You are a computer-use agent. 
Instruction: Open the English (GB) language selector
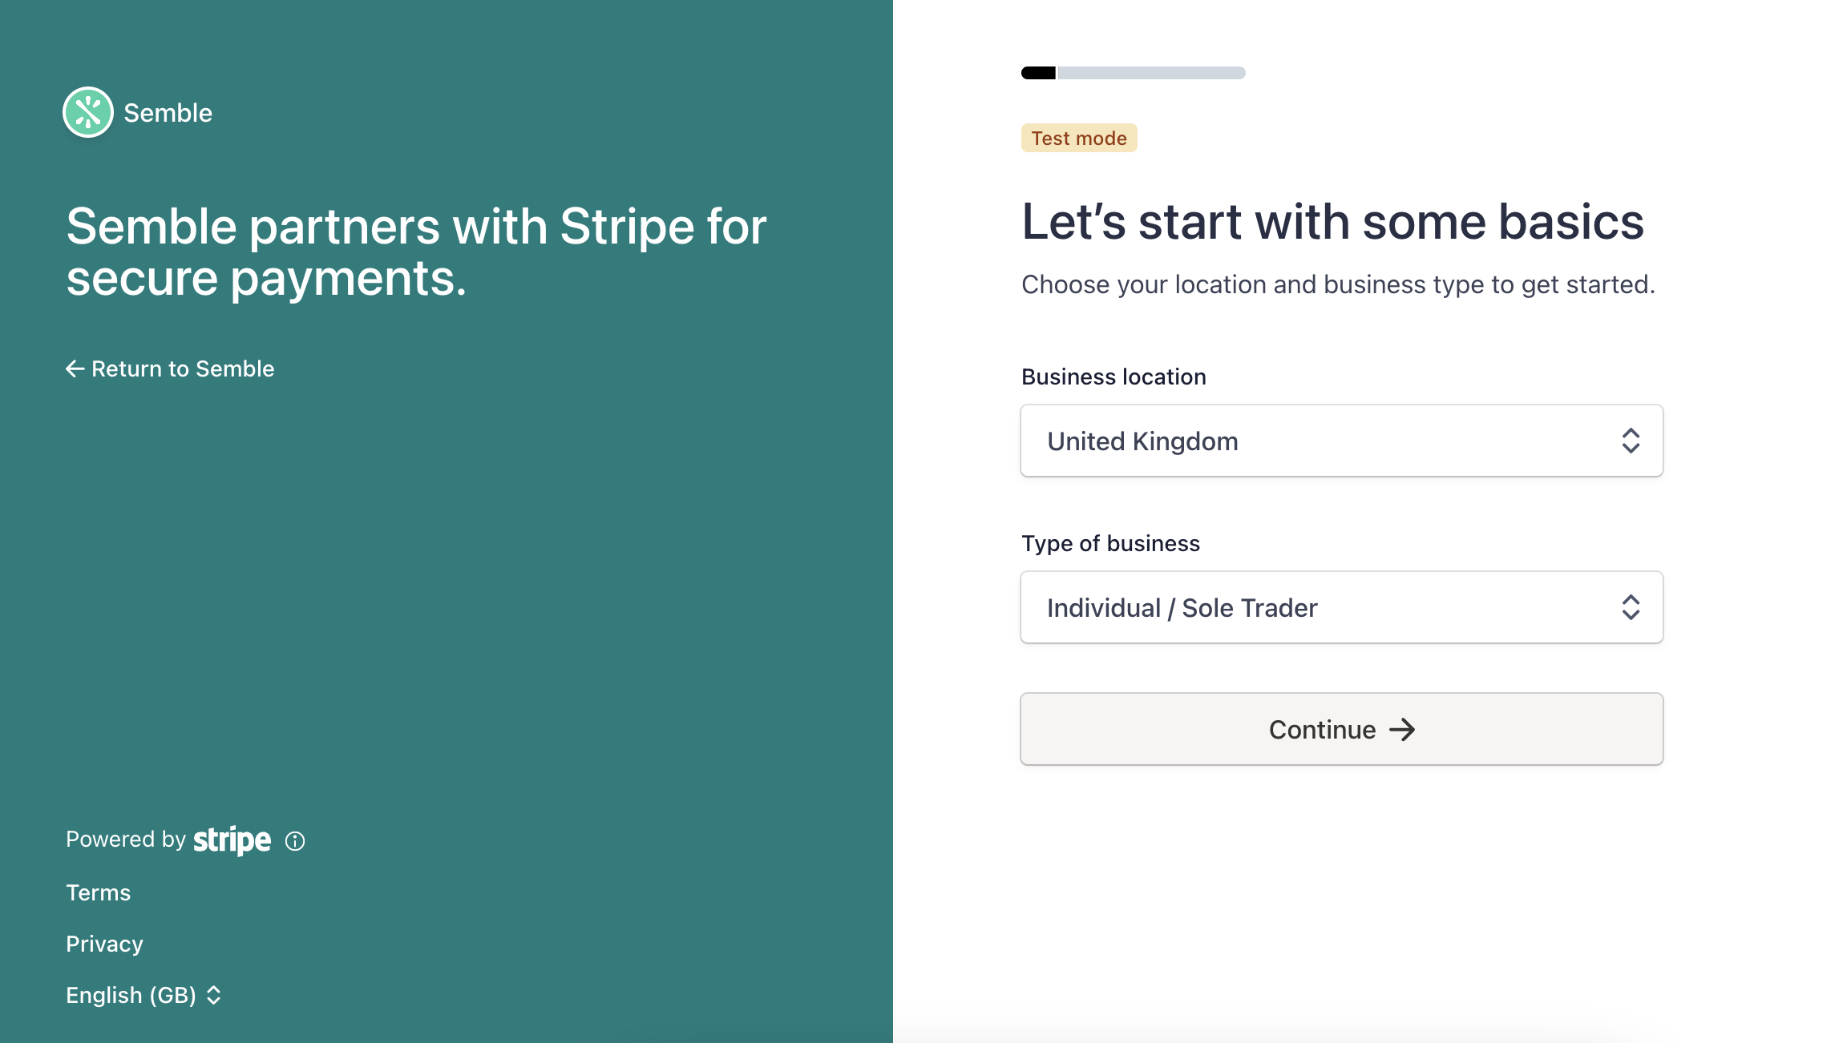pos(131,995)
